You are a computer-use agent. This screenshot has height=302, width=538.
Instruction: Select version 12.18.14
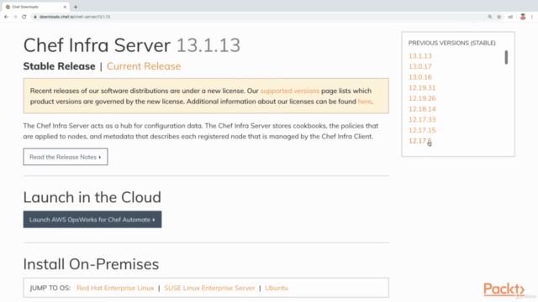[x=422, y=109]
